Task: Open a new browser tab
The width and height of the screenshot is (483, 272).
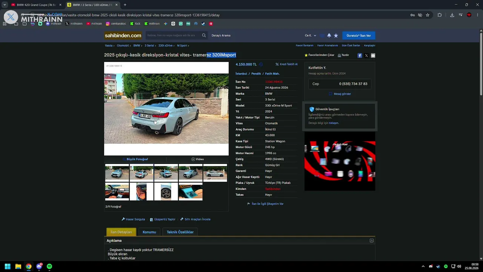Action: click(125, 5)
